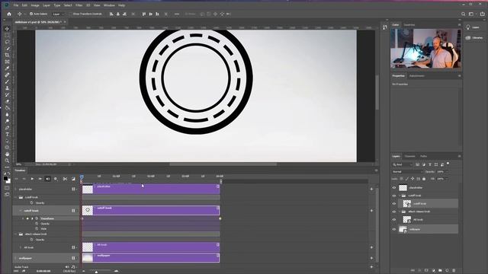Switch to the Paths tab
The height and width of the screenshot is (274, 488).
click(x=424, y=156)
